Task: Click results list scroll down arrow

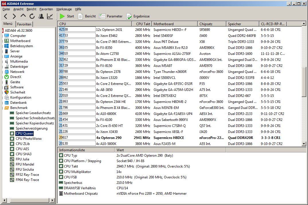Action: point(304,144)
